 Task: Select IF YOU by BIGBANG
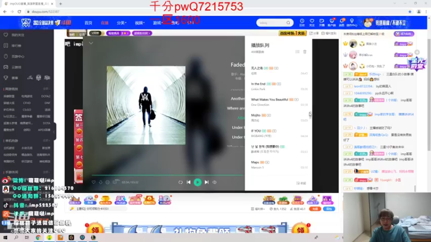pyautogui.click(x=279, y=133)
